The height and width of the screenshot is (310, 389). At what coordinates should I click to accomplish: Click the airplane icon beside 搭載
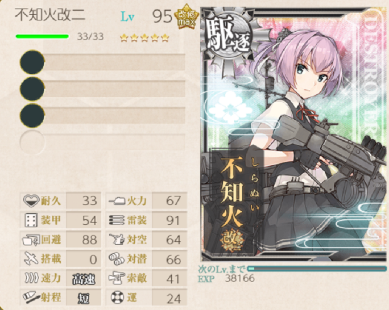(x=31, y=259)
